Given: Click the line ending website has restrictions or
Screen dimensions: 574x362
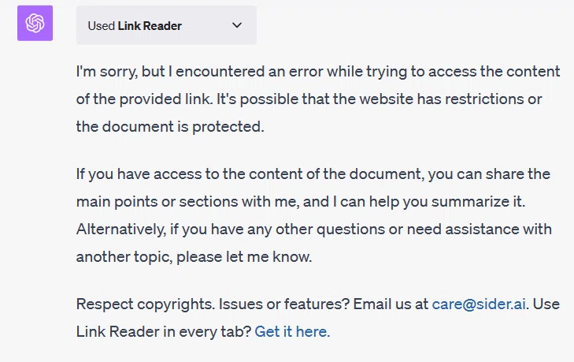Looking at the screenshot, I should tap(309, 99).
